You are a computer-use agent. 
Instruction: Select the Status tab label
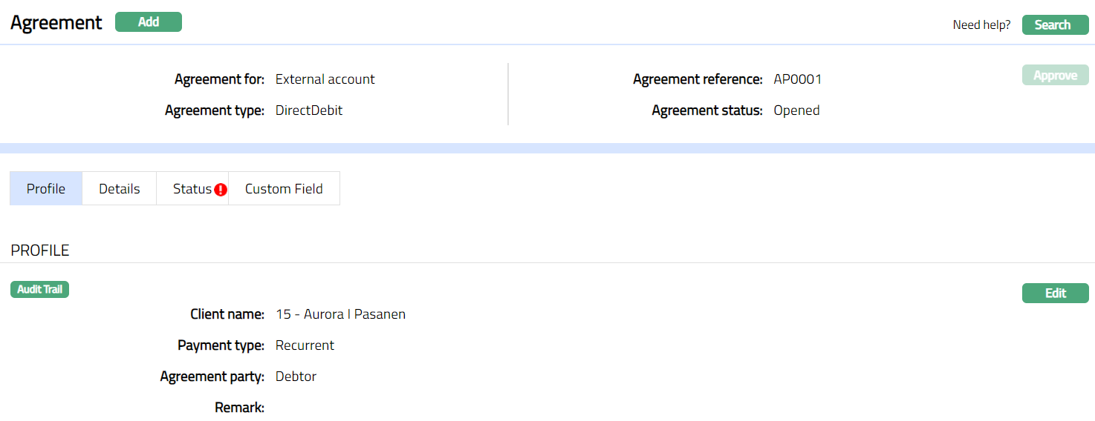[192, 189]
